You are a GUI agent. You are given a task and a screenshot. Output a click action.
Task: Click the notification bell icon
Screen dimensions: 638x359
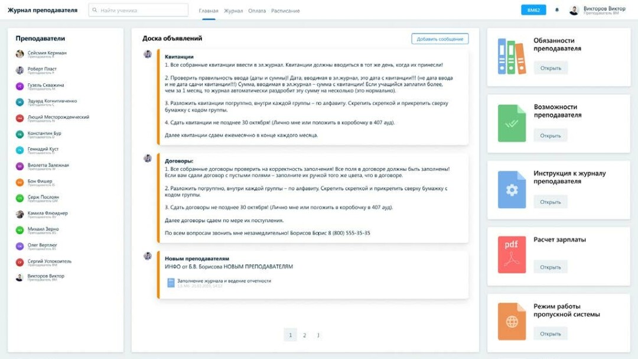pyautogui.click(x=556, y=10)
